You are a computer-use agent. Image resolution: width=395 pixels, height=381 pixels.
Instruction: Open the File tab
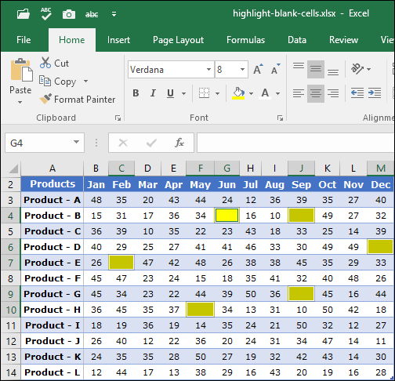point(24,40)
